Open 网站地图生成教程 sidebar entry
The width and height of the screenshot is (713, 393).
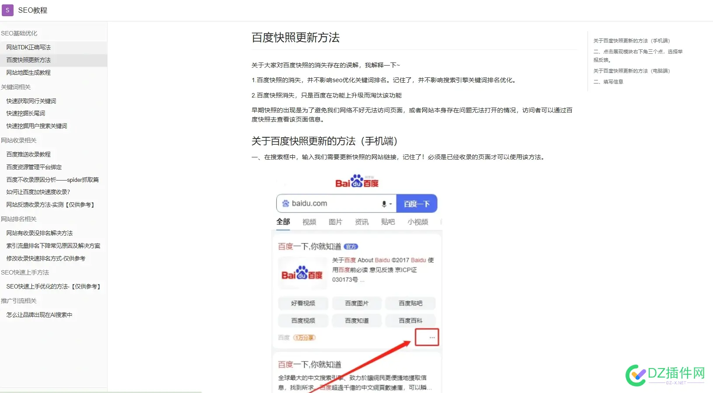tap(28, 73)
